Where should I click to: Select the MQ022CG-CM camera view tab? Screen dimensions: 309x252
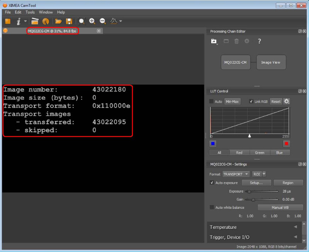tap(53, 31)
